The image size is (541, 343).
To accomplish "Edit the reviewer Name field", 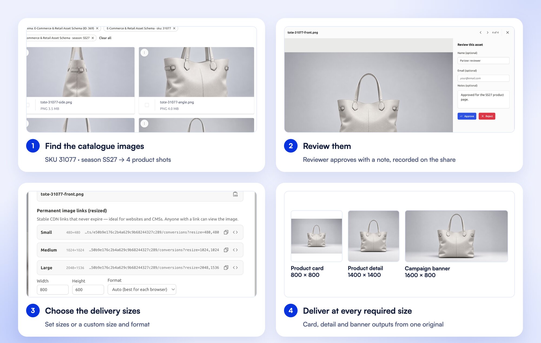I will pos(483,61).
